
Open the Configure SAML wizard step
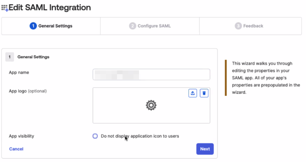(x=150, y=26)
